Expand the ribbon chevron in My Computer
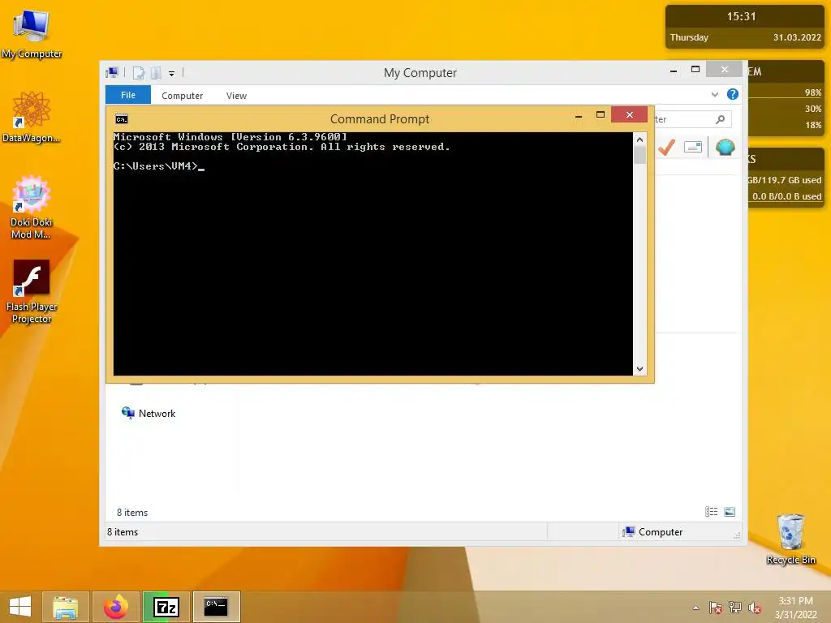The width and height of the screenshot is (831, 623). [714, 94]
